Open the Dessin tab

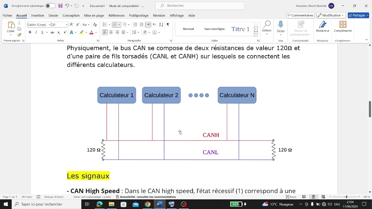pyautogui.click(x=53, y=15)
